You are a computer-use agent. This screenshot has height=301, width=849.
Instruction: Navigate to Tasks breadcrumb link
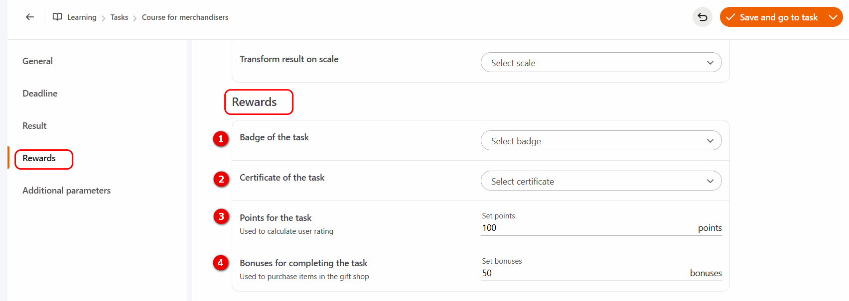tap(119, 17)
